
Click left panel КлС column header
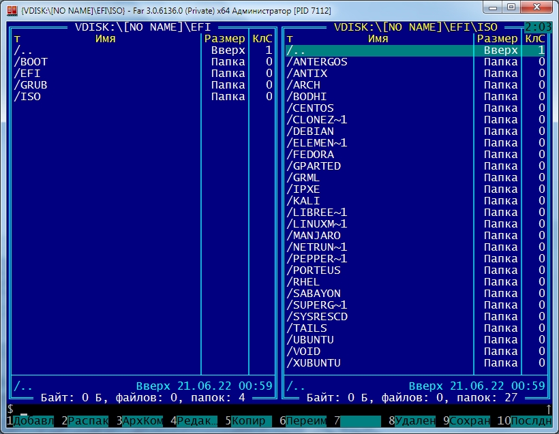coord(262,38)
